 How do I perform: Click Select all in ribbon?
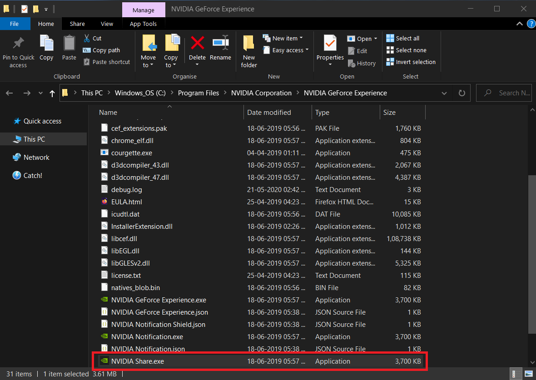point(403,38)
